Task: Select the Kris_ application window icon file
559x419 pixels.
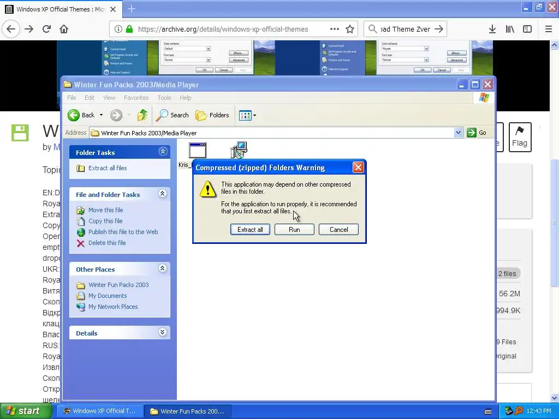Action: (x=198, y=150)
